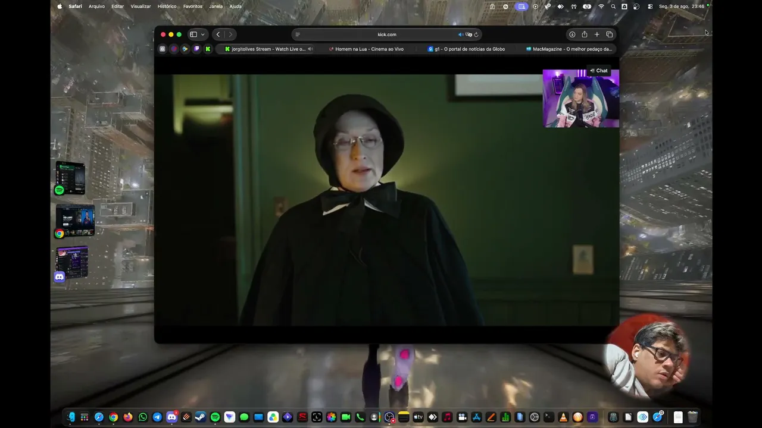Go back in Safari history
The image size is (762, 428).
click(x=218, y=34)
